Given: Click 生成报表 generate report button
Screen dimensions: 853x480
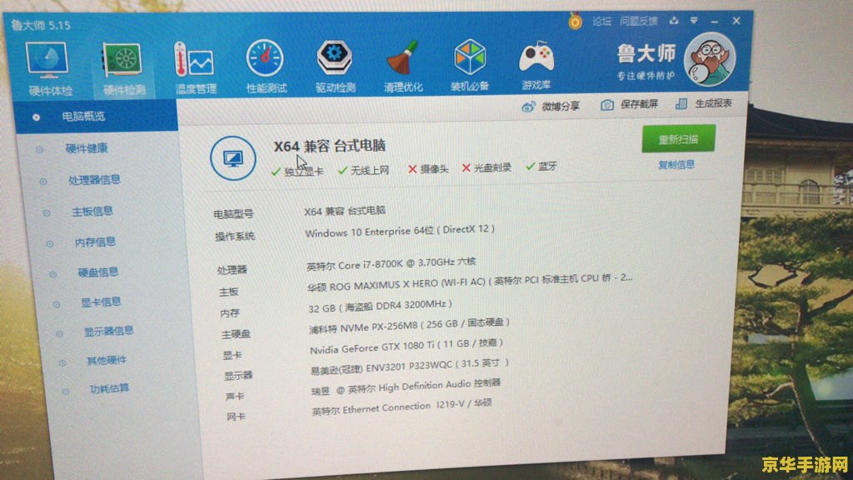Looking at the screenshot, I should 703,103.
